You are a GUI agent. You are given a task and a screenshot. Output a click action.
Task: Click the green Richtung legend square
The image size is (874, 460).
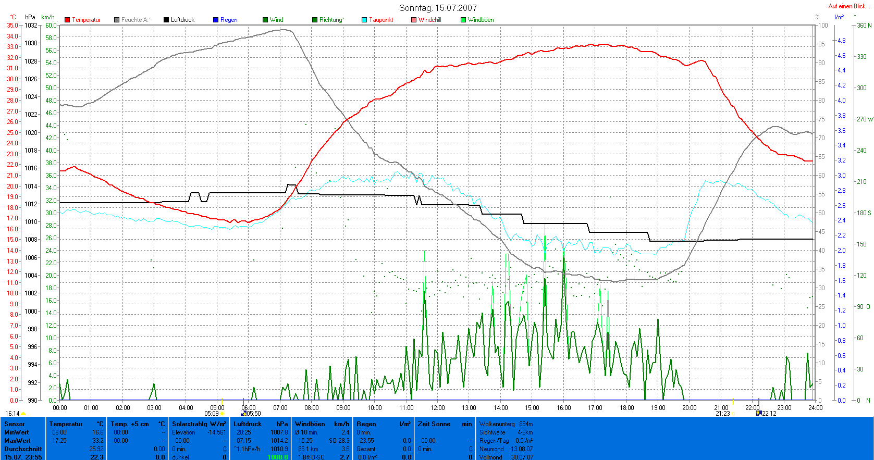click(315, 20)
